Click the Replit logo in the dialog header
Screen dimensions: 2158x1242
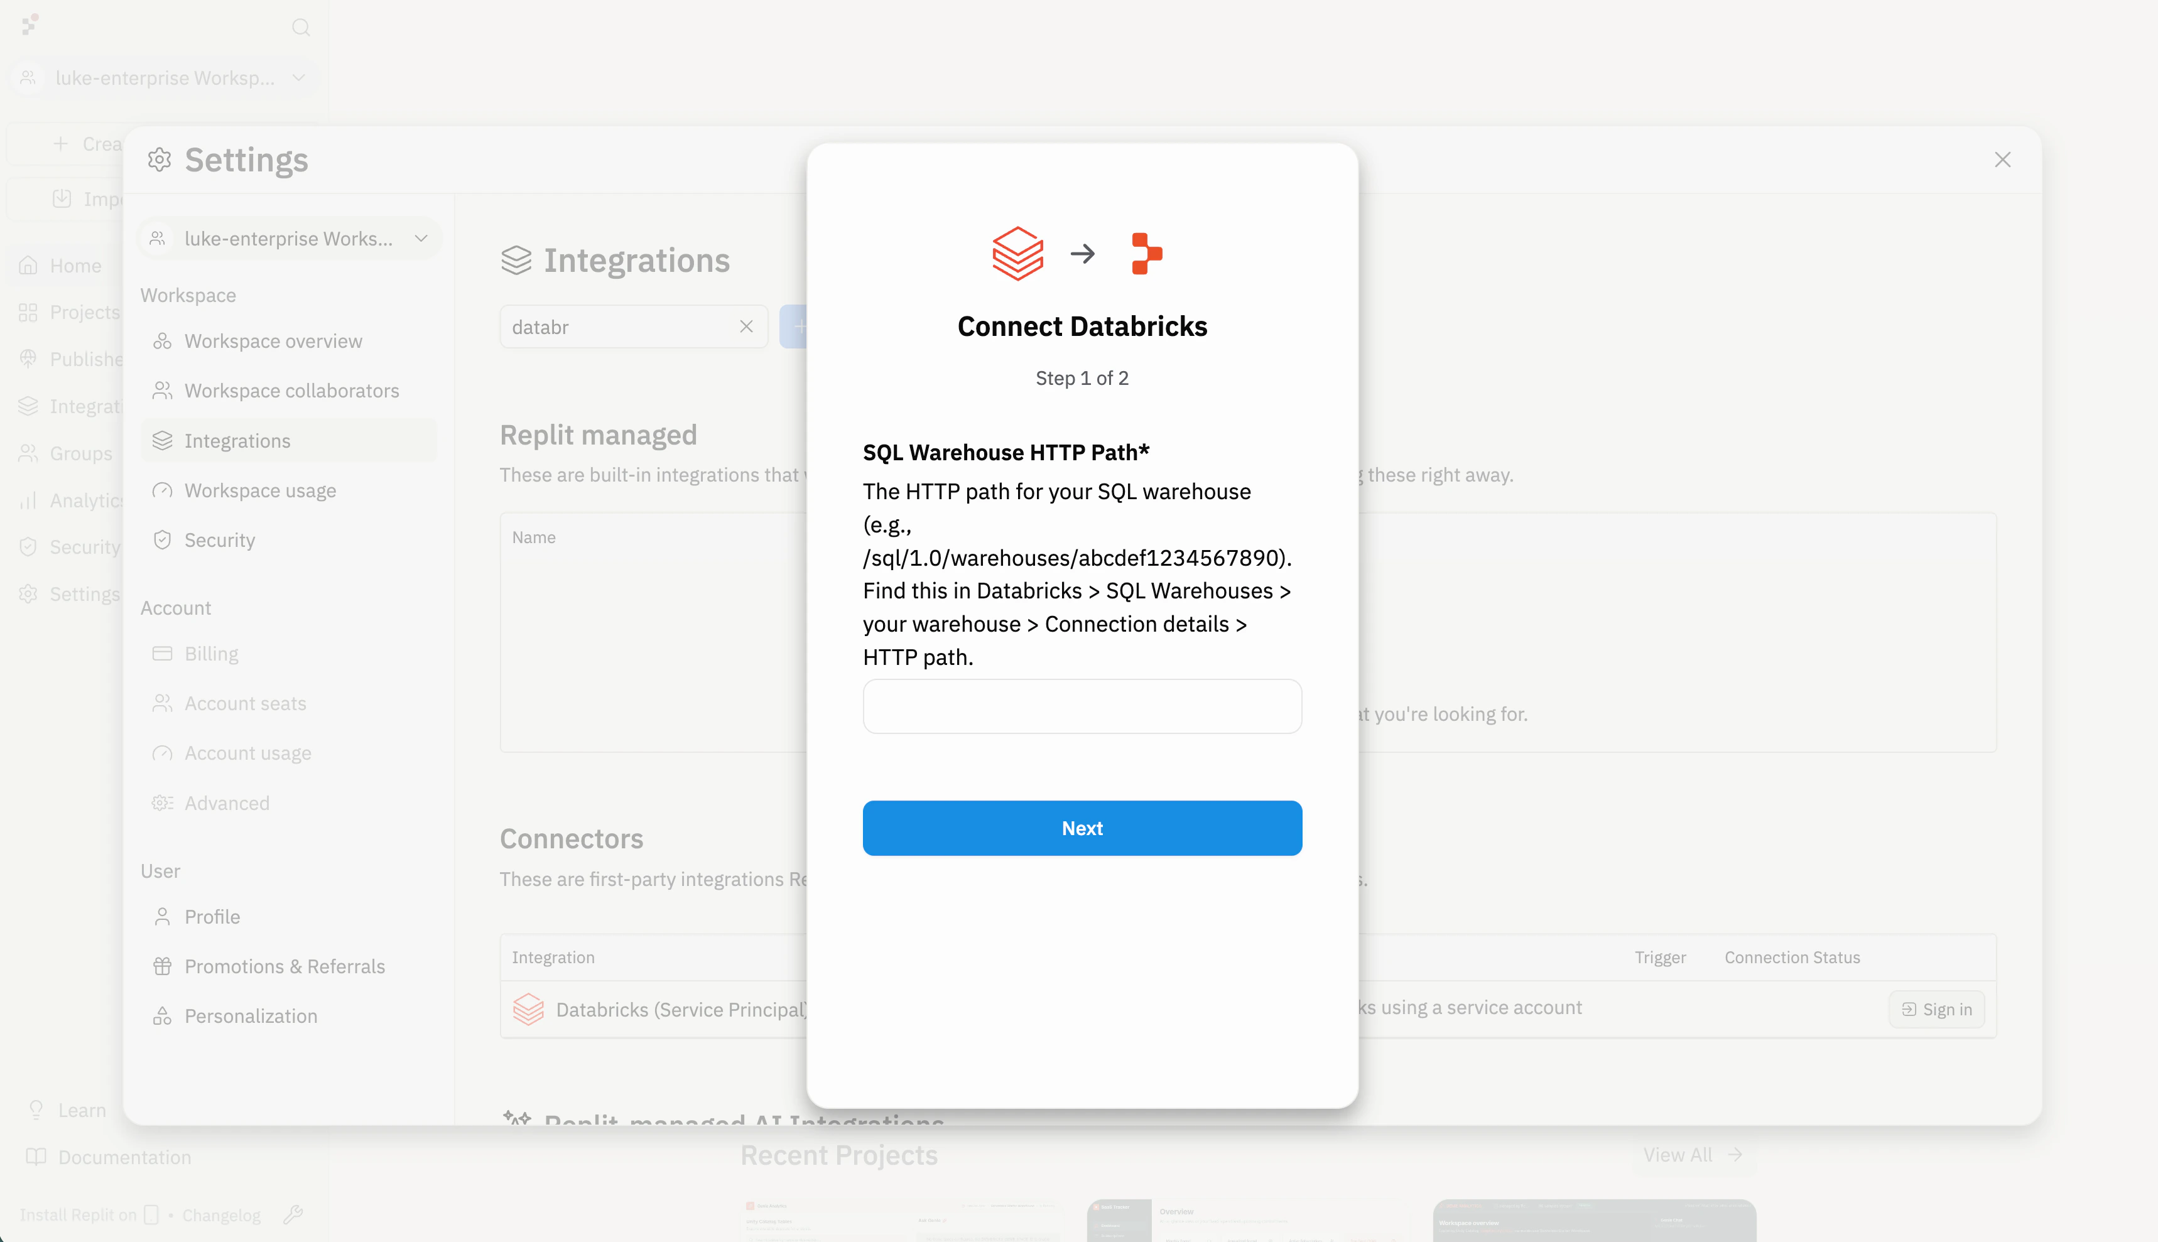pos(1146,253)
